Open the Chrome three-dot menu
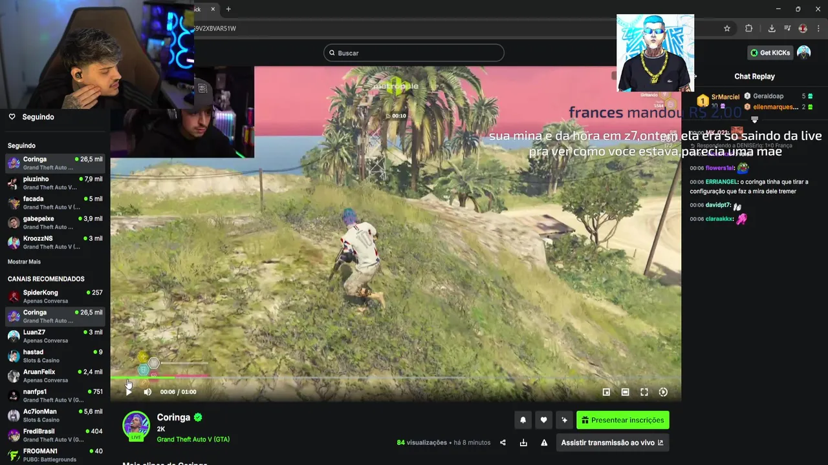 click(818, 28)
